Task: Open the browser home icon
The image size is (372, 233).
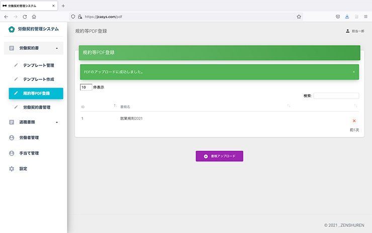Action: 34,17
